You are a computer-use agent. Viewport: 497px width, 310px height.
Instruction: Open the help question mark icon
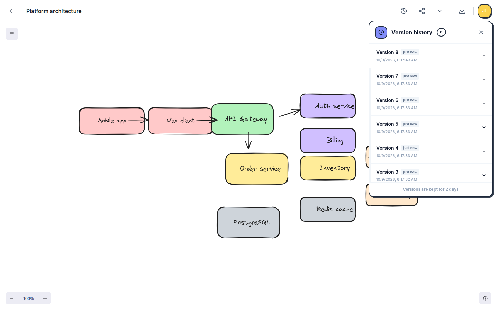[x=485, y=298]
